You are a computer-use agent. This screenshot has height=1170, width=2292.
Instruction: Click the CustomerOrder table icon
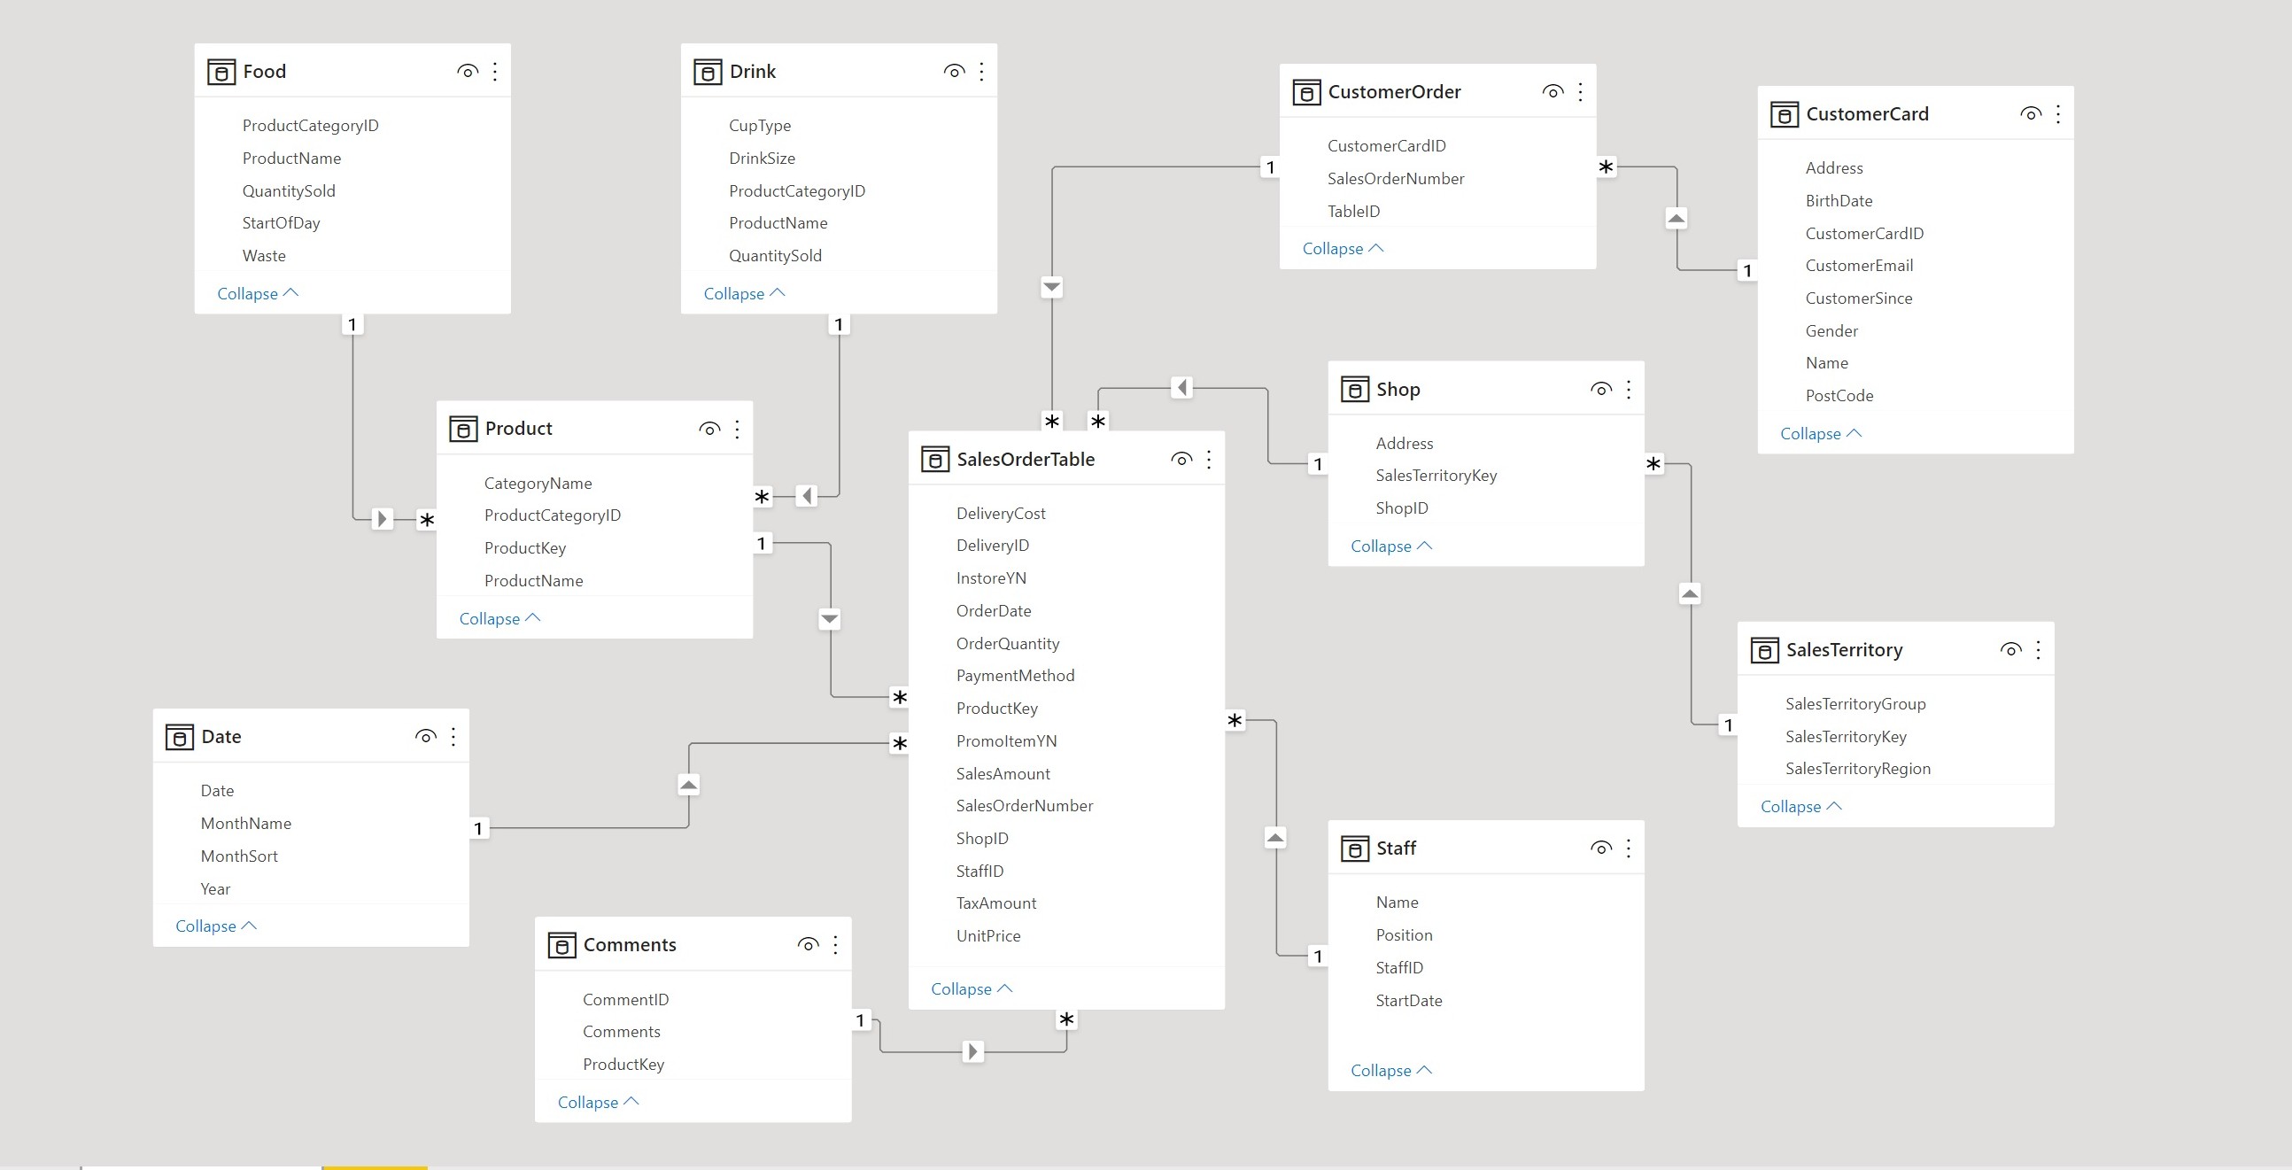click(1307, 90)
